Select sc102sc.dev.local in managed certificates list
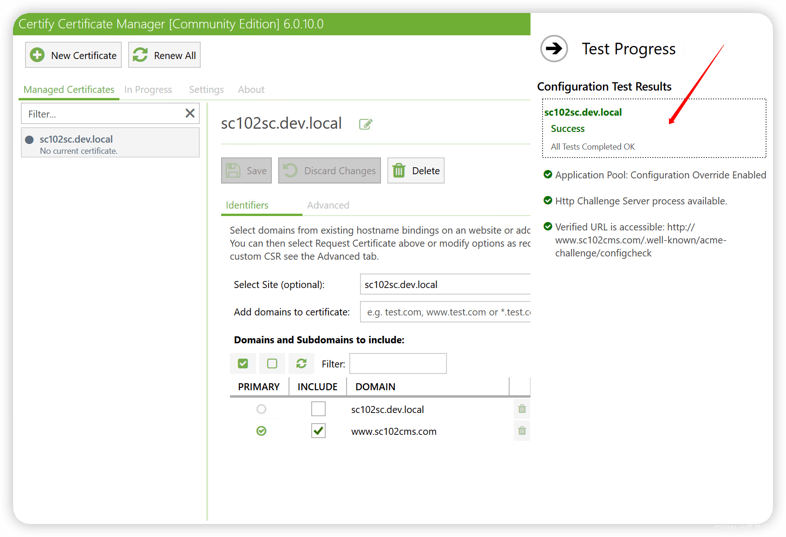 [111, 144]
